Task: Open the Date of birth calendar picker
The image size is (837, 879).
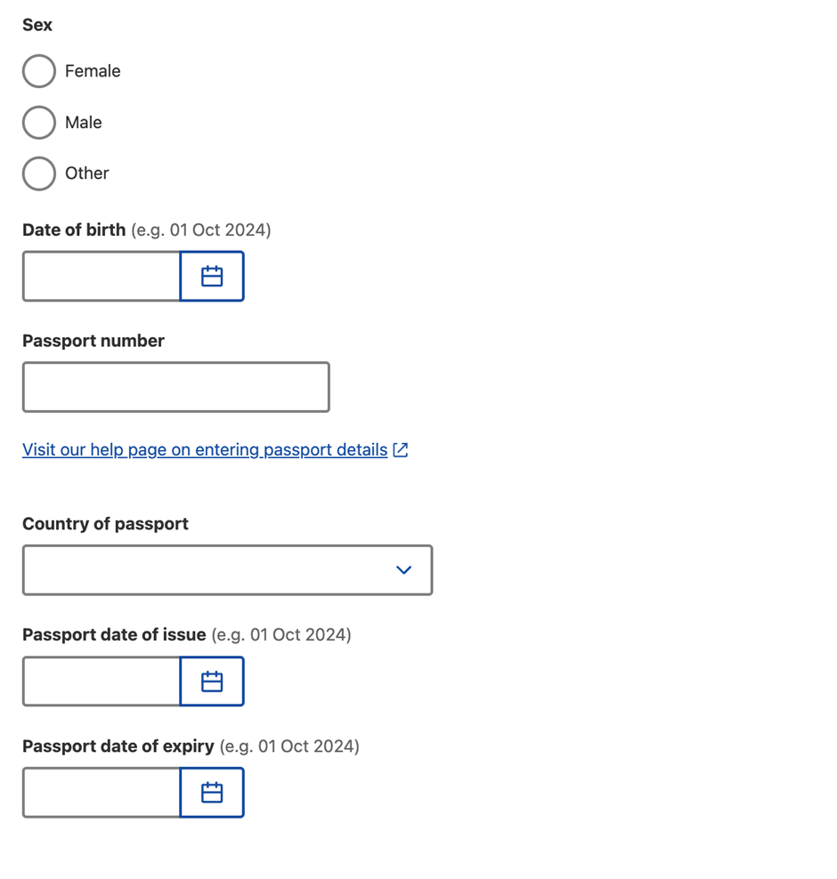Action: [x=212, y=277]
